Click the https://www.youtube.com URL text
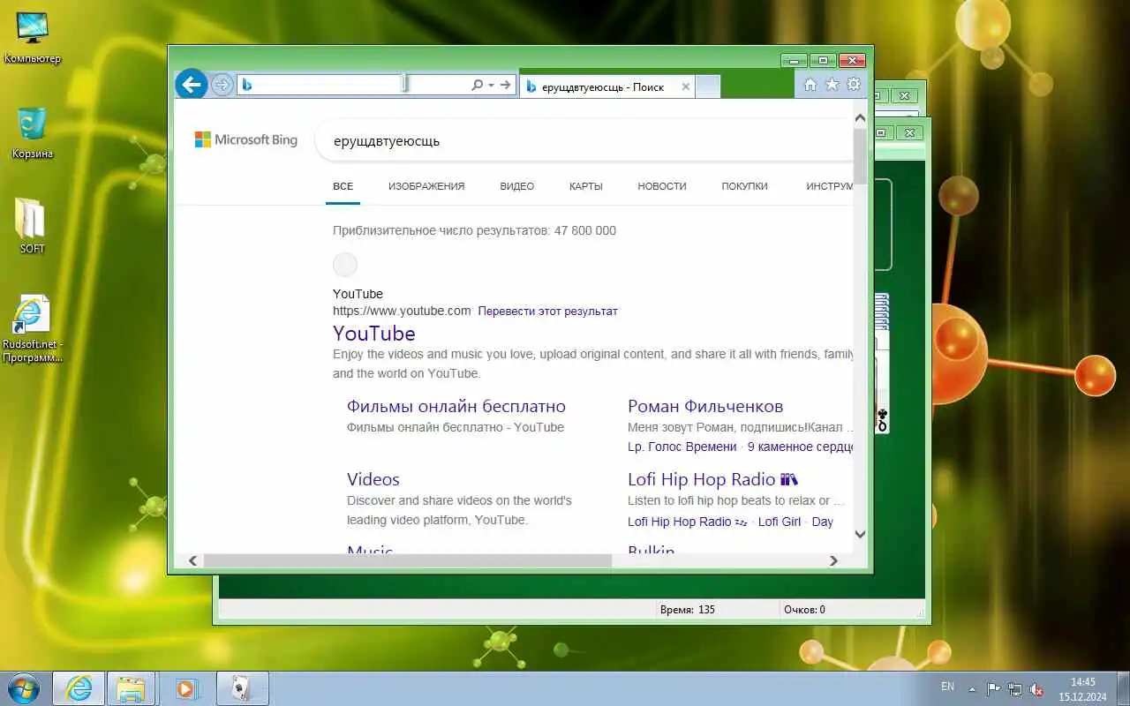 (402, 311)
